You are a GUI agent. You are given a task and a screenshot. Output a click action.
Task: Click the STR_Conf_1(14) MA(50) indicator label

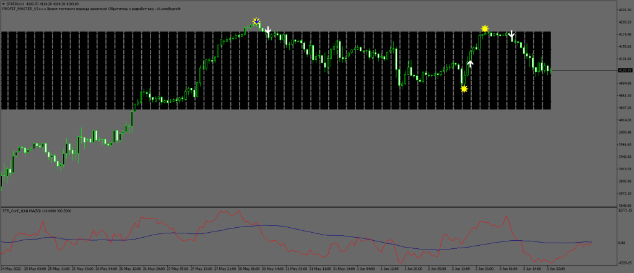pyautogui.click(x=35, y=211)
